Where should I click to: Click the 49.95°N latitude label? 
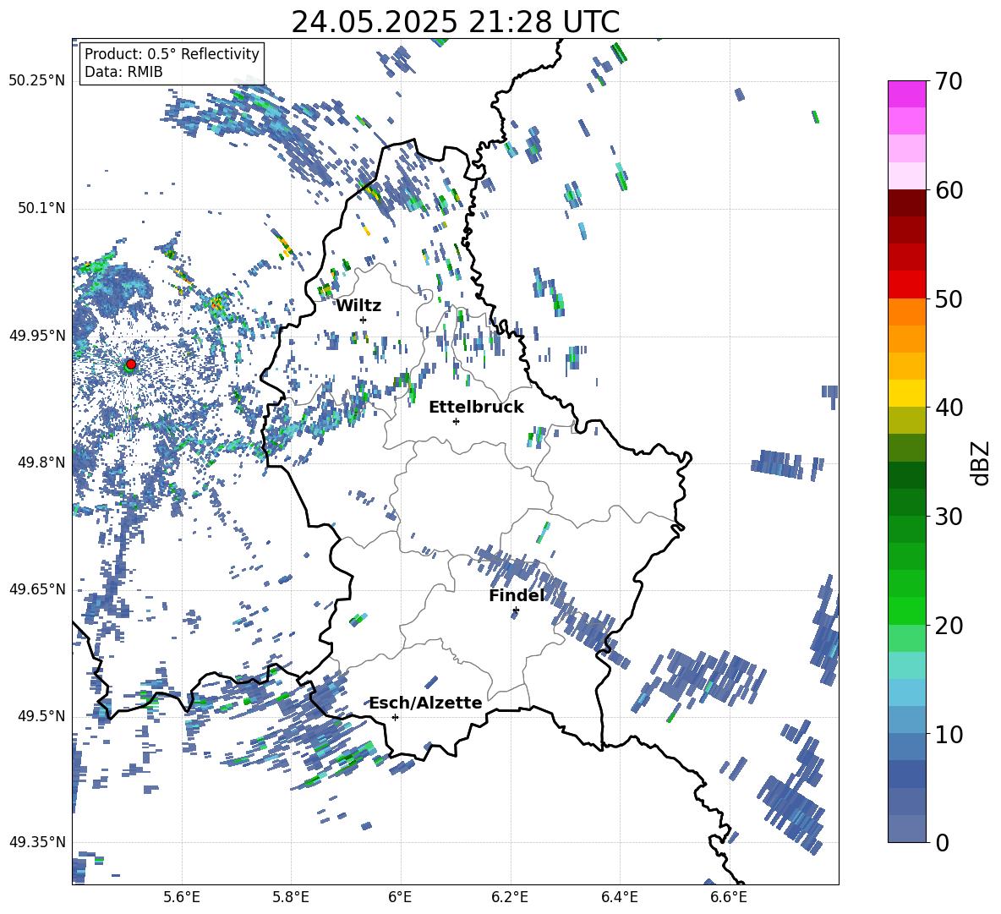(37, 335)
